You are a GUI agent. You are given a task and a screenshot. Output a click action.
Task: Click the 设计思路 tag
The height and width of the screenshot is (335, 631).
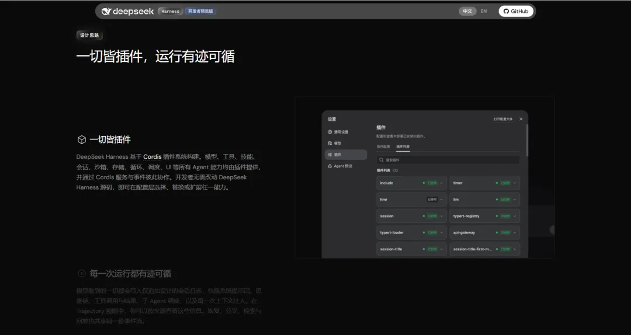click(89, 36)
